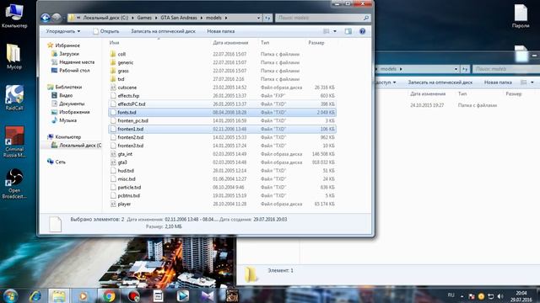
Task: Launch RaidCall from desktop
Action: [x=14, y=98]
